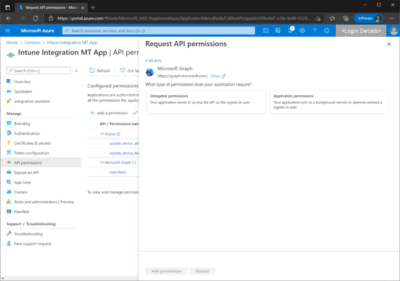Choose Delegated permissions card
This screenshot has width=400, height=281.
[206, 102]
